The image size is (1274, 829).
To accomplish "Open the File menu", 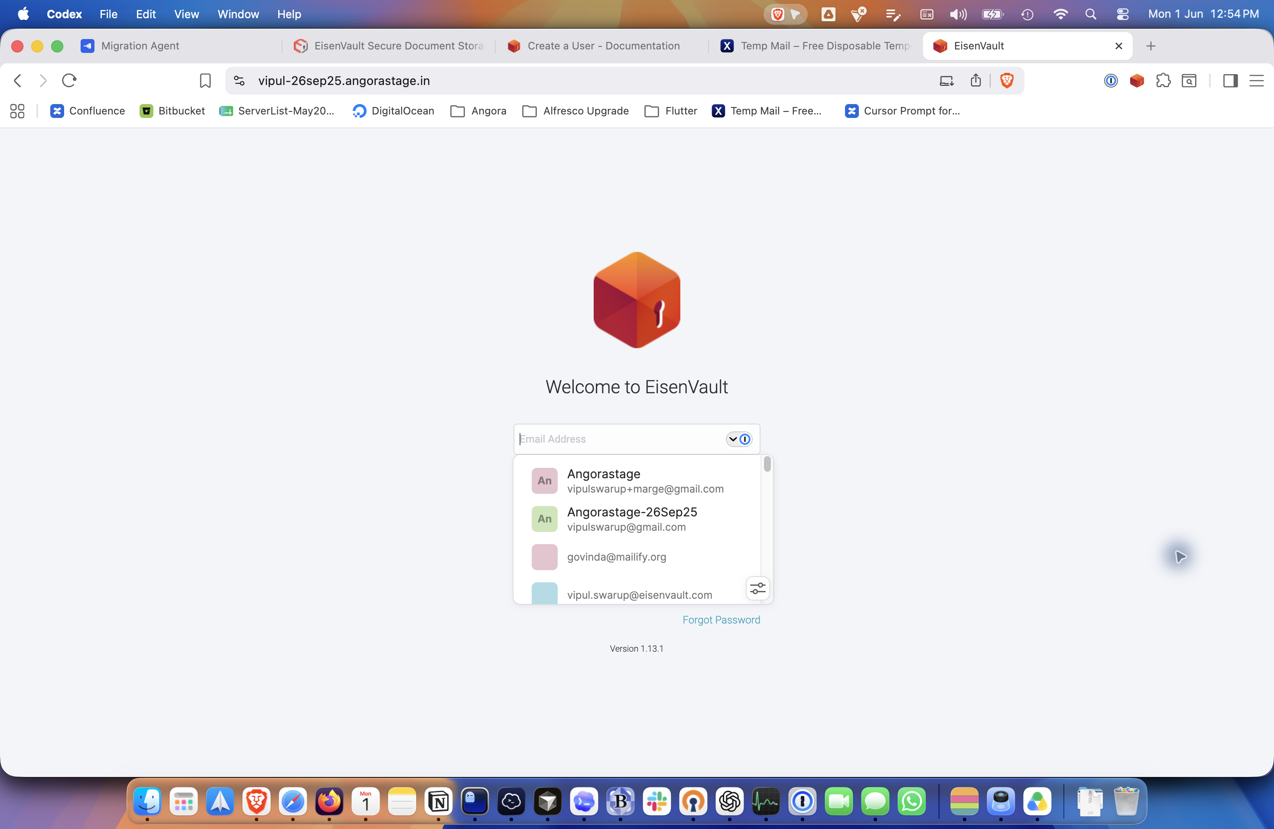I will tap(108, 14).
